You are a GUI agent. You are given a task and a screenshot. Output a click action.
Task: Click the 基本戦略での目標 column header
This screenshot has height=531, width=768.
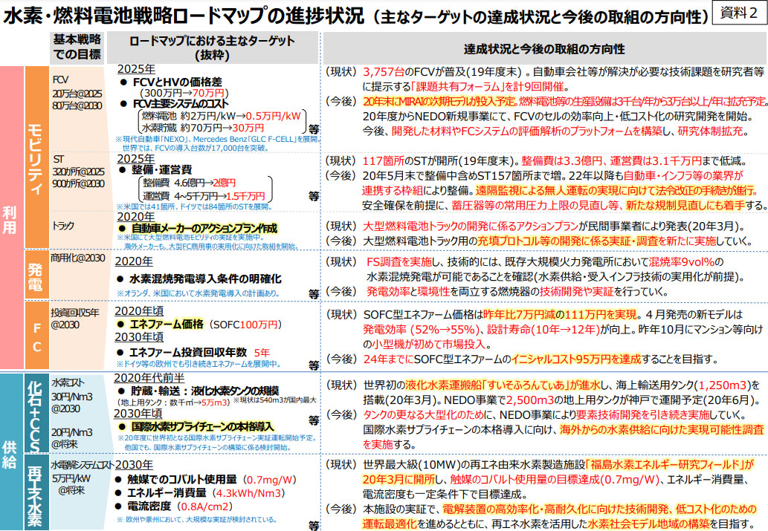pos(77,48)
